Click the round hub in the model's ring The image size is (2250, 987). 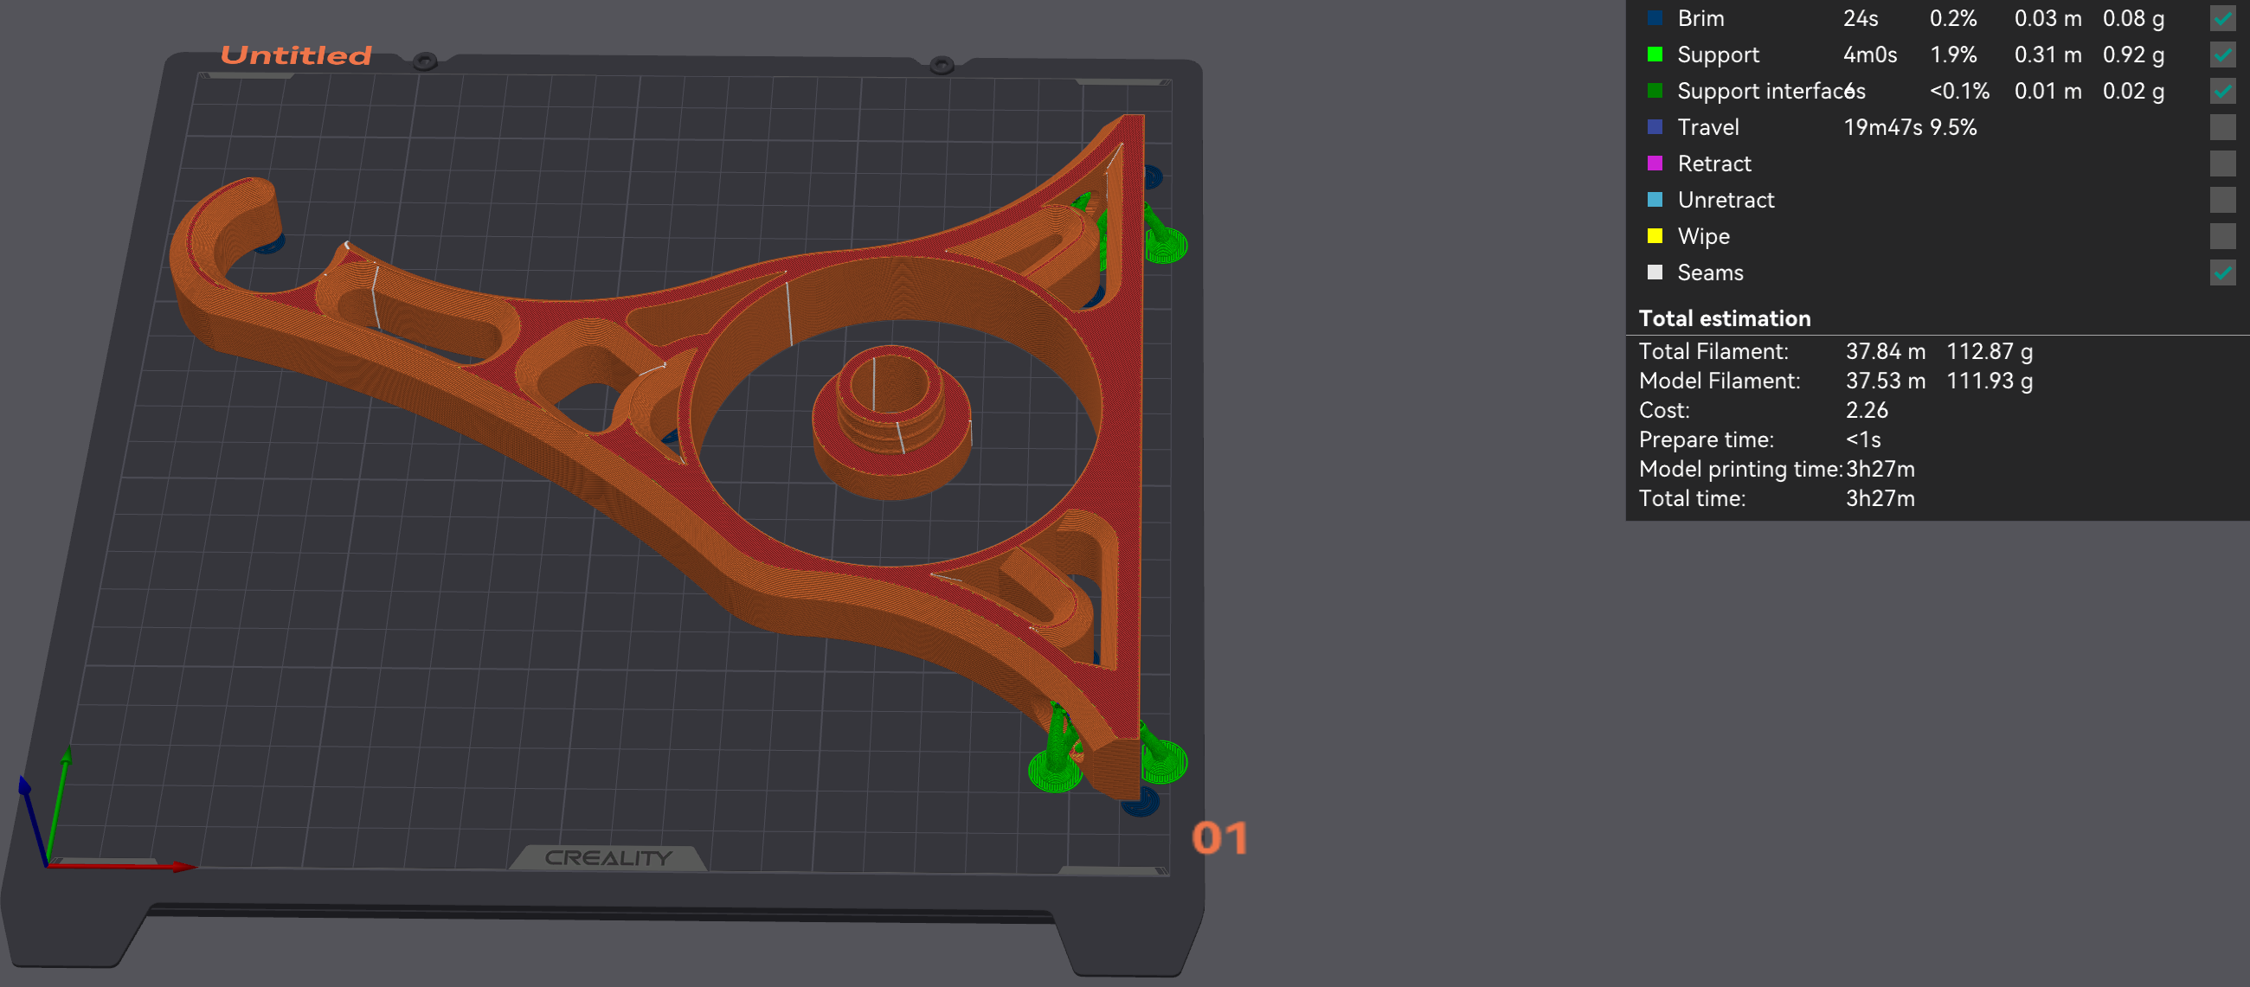(891, 424)
